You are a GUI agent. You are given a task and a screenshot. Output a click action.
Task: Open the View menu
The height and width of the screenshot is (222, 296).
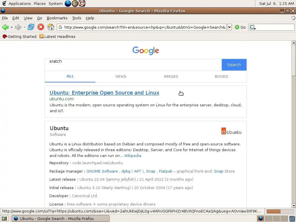click(28, 18)
